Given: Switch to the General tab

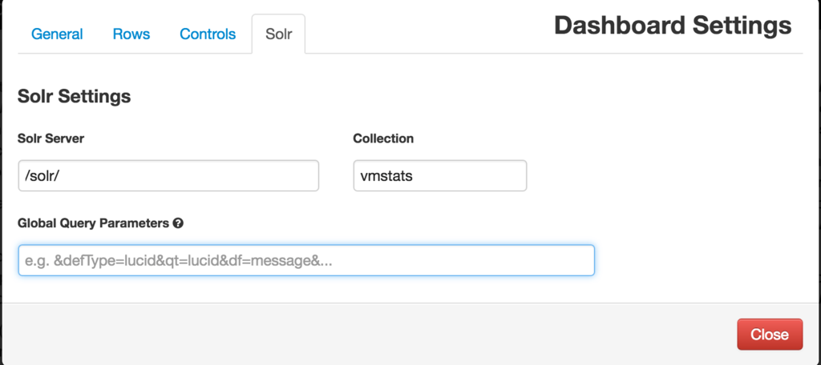Looking at the screenshot, I should [57, 34].
